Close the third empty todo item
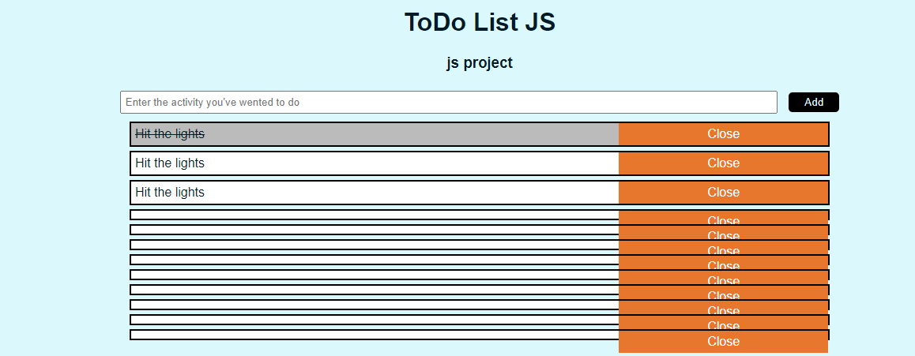Viewport: 915px width, 356px height. (x=724, y=248)
